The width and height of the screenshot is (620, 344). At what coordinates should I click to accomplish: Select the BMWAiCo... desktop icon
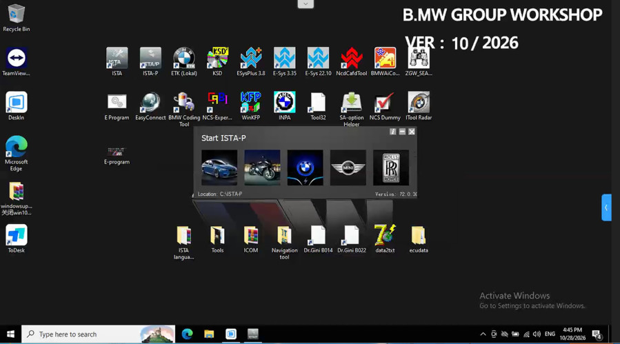click(385, 58)
